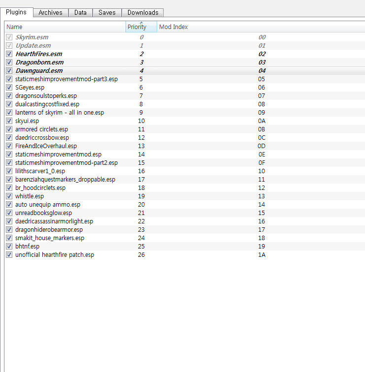Open the Archives tab
The width and height of the screenshot is (365, 372).
point(51,13)
